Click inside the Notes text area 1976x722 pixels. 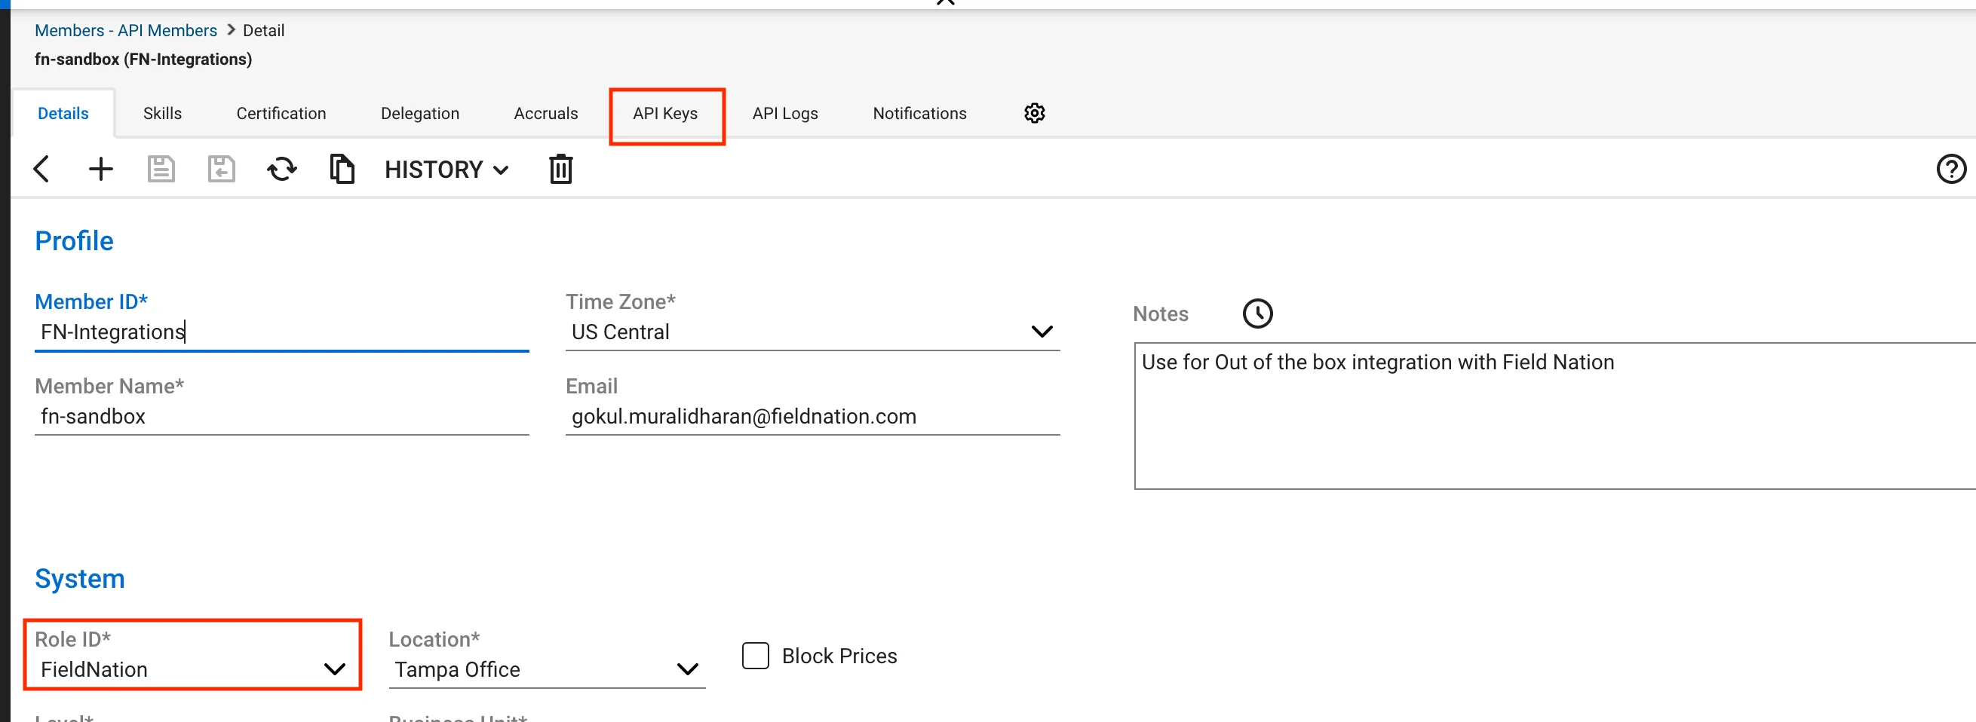click(x=1555, y=415)
